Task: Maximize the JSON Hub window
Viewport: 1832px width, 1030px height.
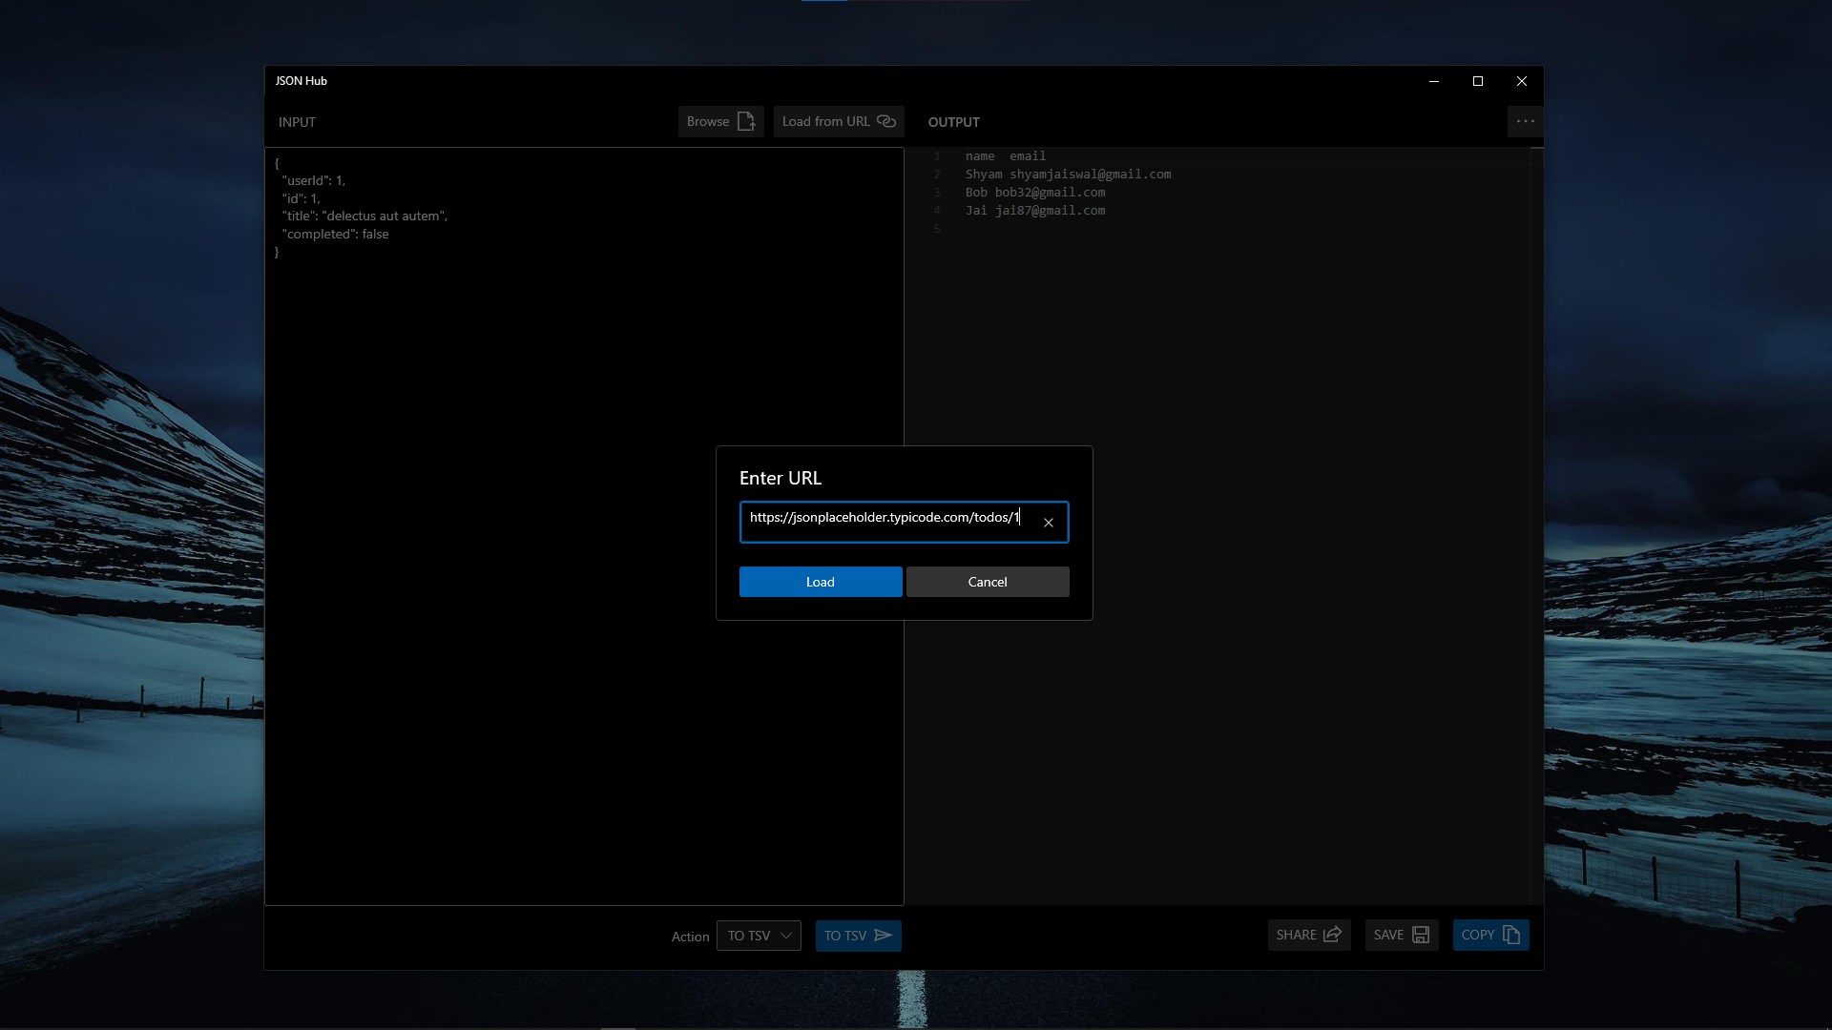Action: pyautogui.click(x=1477, y=81)
